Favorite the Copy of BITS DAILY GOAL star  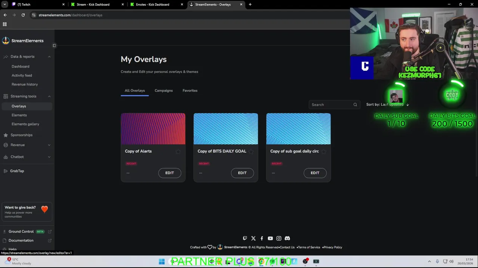coord(251,151)
